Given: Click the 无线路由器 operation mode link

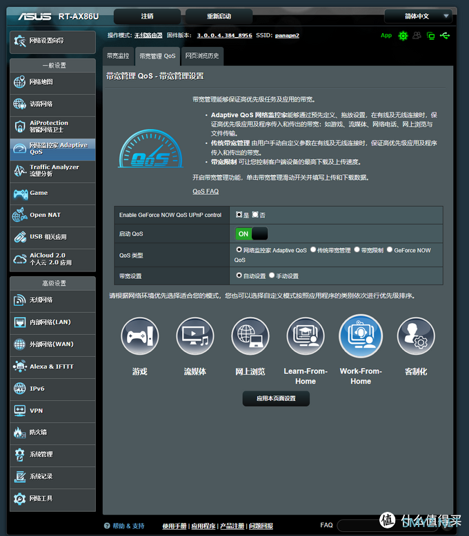Looking at the screenshot, I should coord(148,35).
